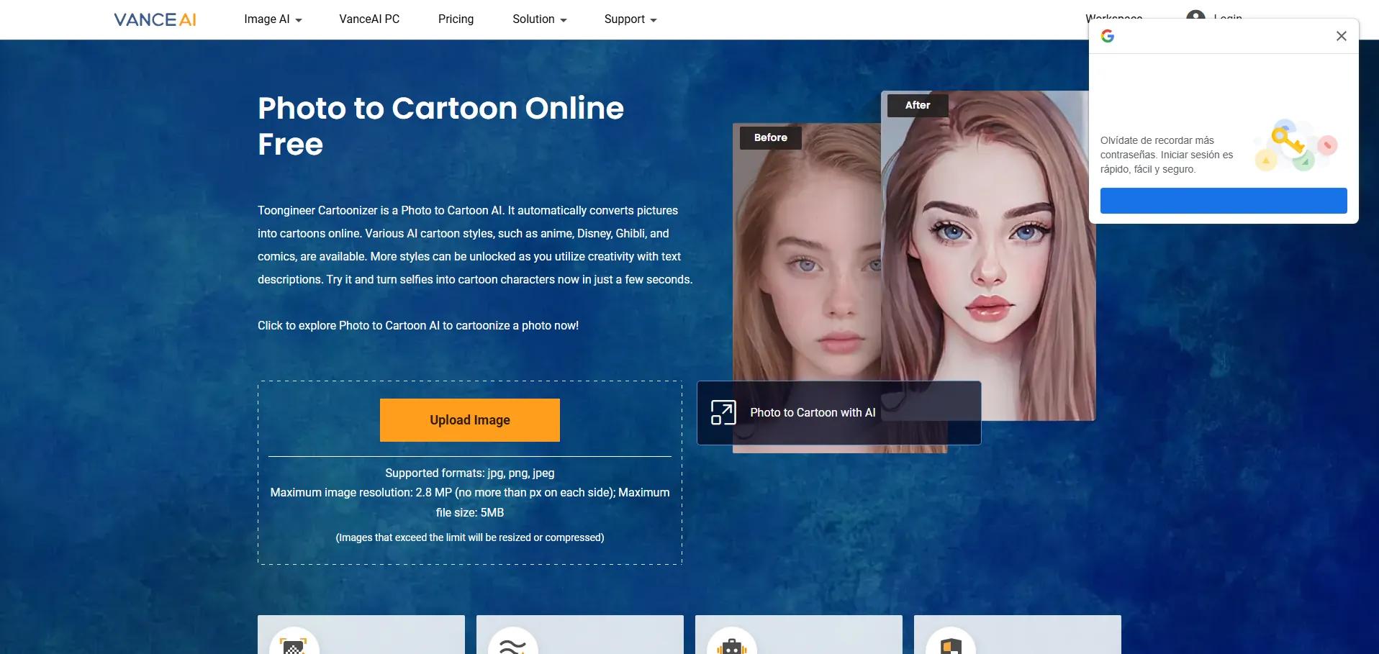Close the Google sign-in popup
1379x654 pixels.
pyautogui.click(x=1341, y=36)
